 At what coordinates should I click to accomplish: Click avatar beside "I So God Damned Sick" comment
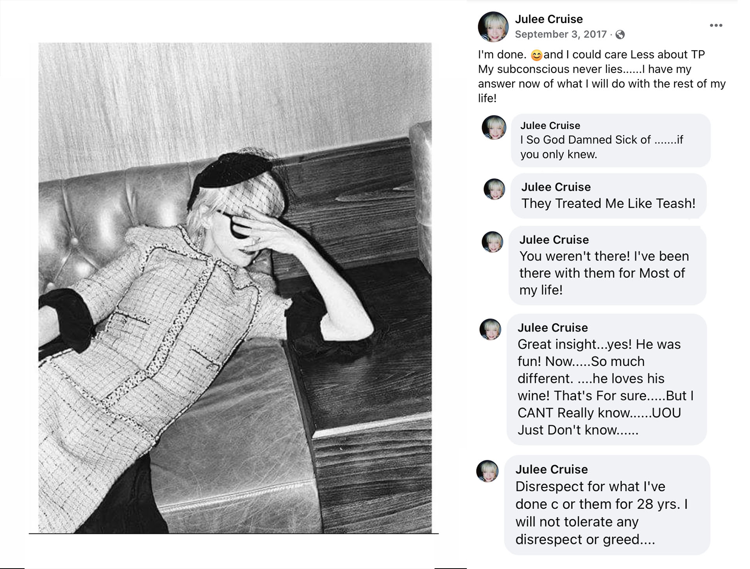pyautogui.click(x=494, y=128)
